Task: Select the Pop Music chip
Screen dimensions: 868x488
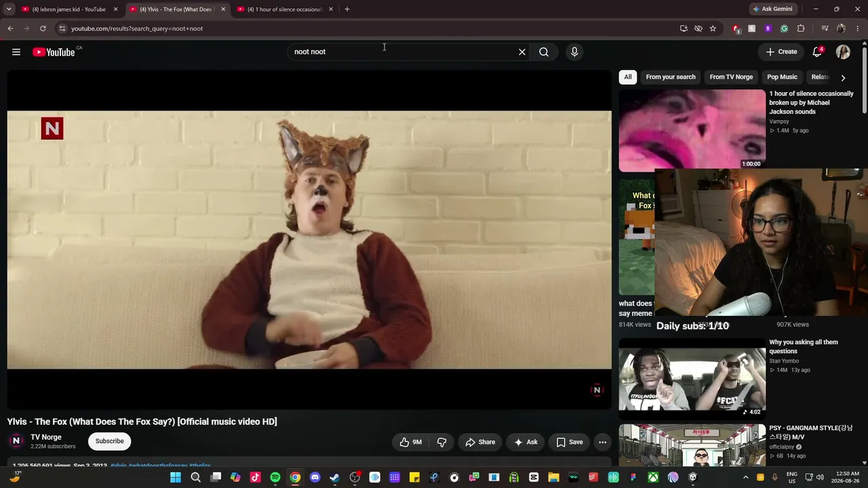Action: click(782, 77)
